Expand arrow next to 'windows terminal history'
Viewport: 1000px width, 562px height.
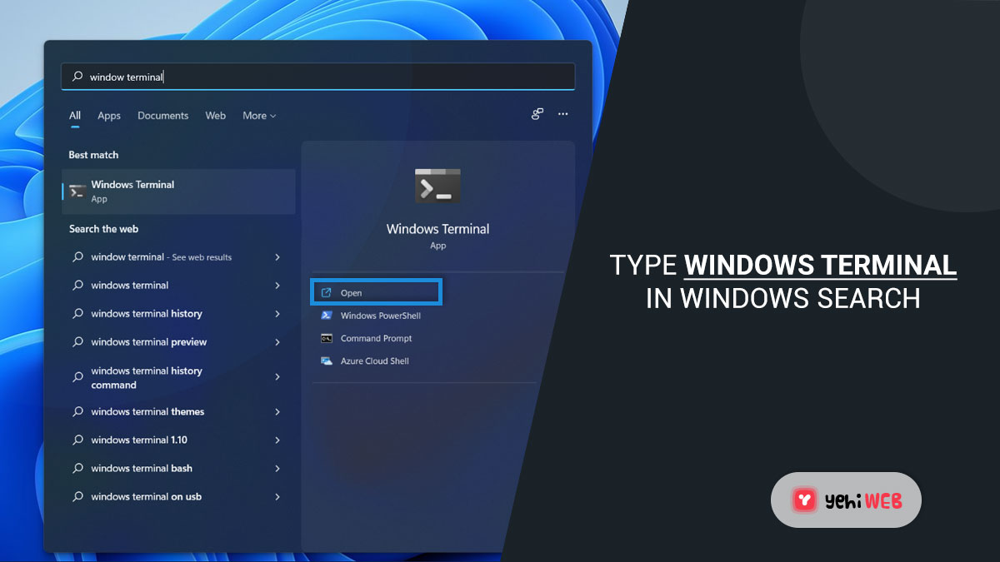[277, 314]
